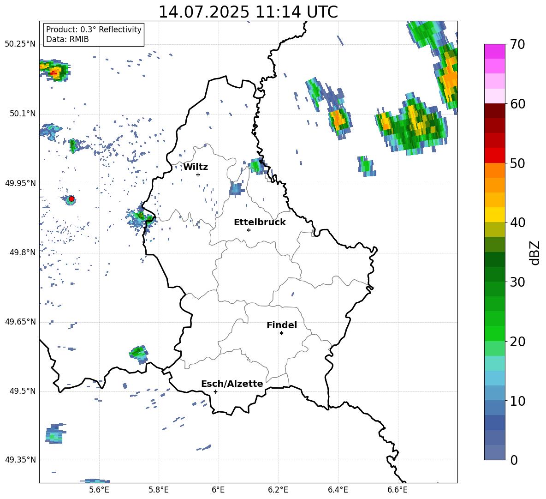Image resolution: width=546 pixels, height=499 pixels.
Task: Click the Findel cross marker
Action: (x=281, y=333)
